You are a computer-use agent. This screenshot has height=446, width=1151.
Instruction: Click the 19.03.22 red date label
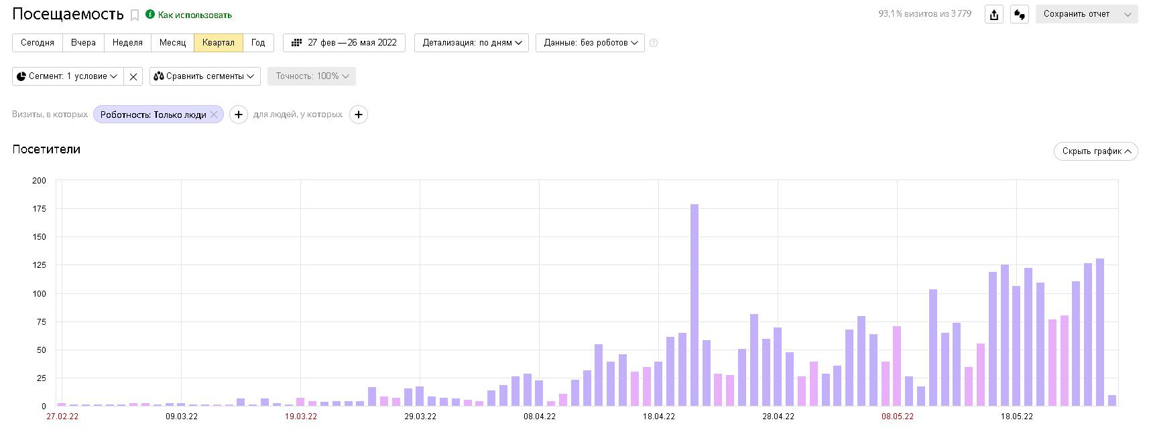(301, 417)
